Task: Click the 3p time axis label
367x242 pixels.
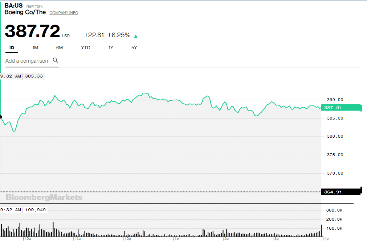Action: coord(276,239)
